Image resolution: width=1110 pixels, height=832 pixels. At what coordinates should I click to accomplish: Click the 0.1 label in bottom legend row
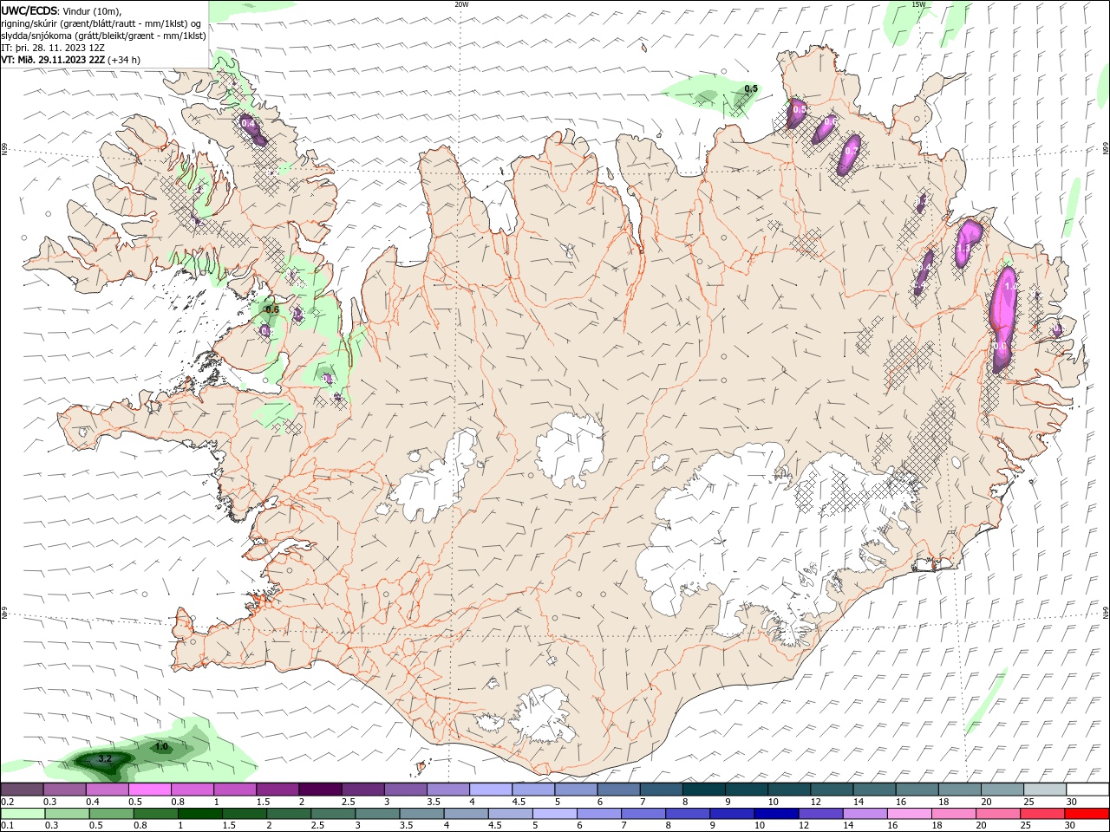[x=7, y=826]
